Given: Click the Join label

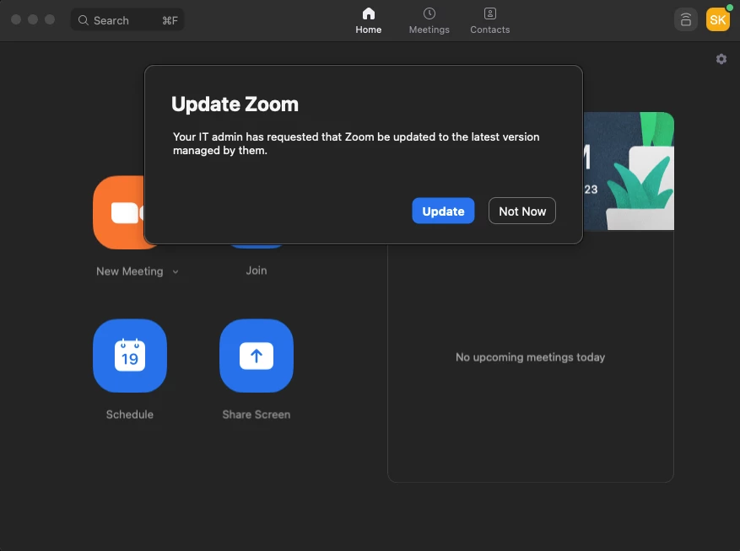Looking at the screenshot, I should [x=257, y=270].
